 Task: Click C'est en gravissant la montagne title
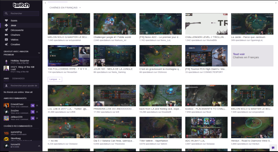tap(160, 69)
